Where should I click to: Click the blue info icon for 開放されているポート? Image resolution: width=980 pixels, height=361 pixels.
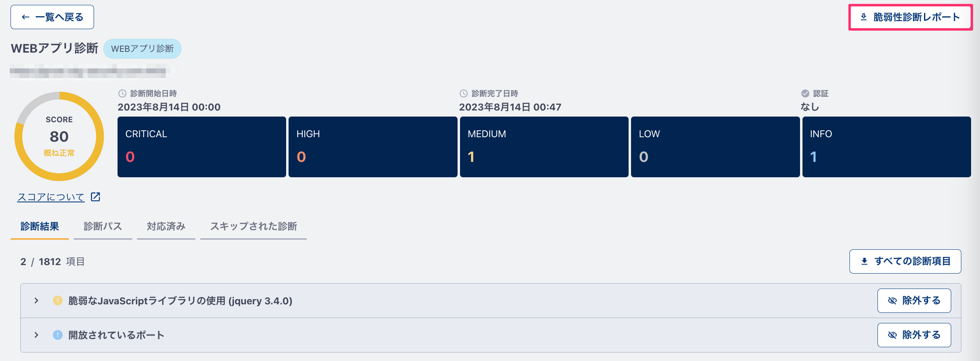(x=58, y=335)
